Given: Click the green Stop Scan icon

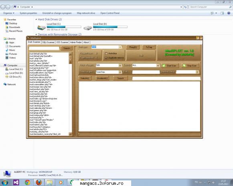Looking at the screenshot, I should [x=184, y=66].
